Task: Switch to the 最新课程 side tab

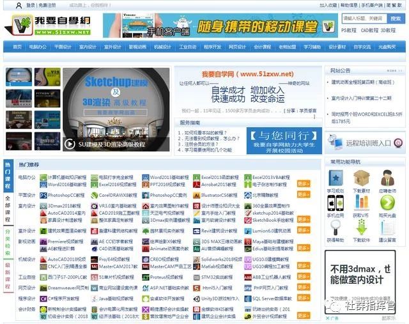Action: [8, 276]
